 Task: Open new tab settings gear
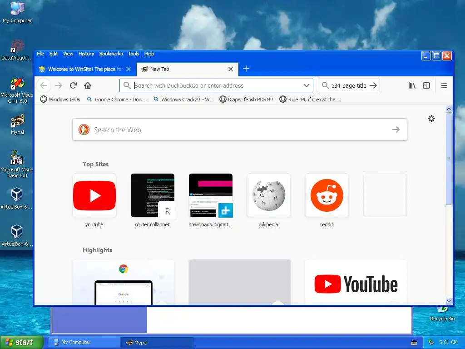(x=431, y=119)
